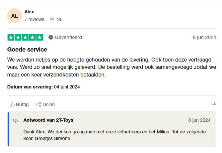Click the share icon
The image size is (222, 153).
tap(39, 104)
